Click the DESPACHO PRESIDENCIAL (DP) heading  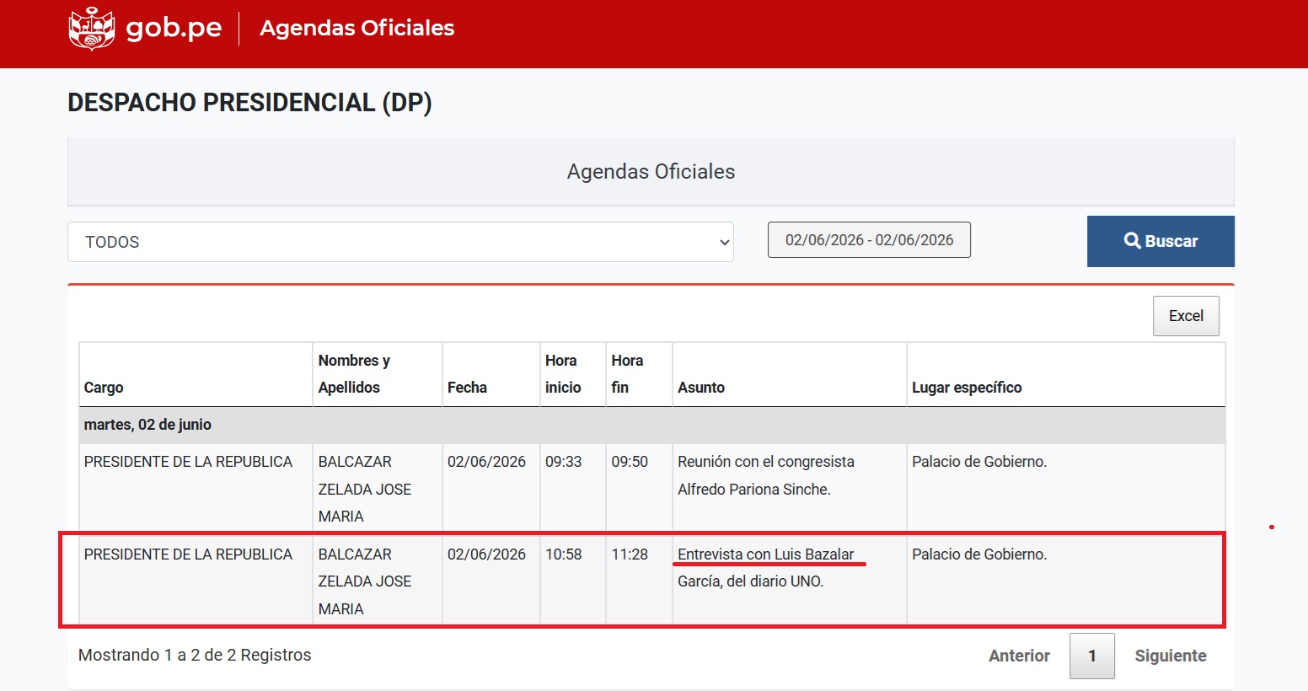tap(249, 103)
